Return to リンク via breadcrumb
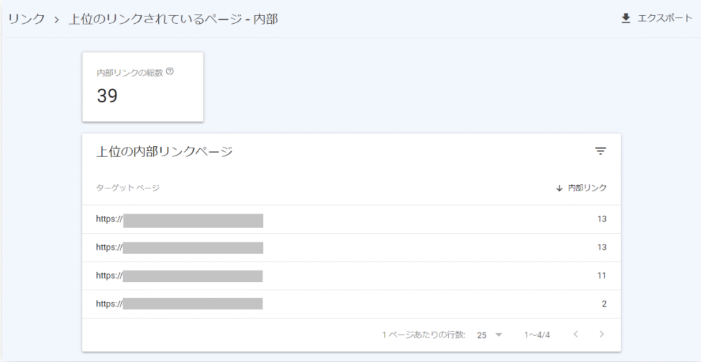701x362 pixels. tap(26, 19)
